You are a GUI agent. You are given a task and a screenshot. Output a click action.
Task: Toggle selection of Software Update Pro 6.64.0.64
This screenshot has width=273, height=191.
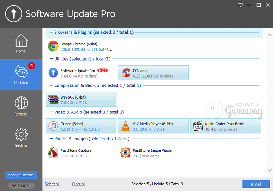pos(81,73)
